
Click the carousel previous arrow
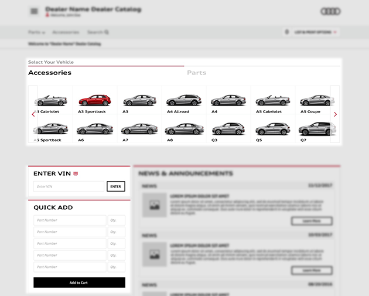point(33,114)
